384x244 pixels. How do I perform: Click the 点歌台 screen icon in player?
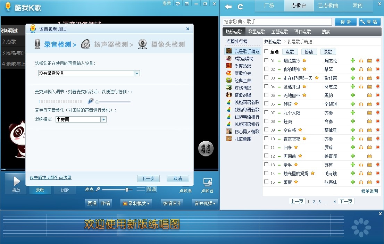coord(207,182)
